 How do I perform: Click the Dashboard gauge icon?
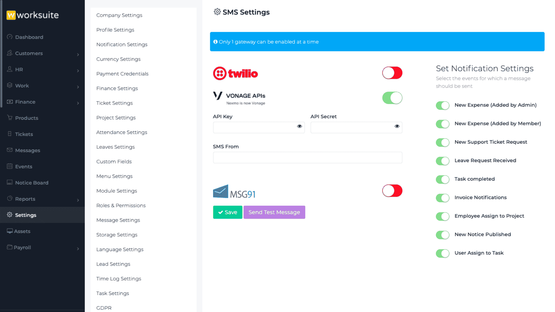pyautogui.click(x=10, y=37)
